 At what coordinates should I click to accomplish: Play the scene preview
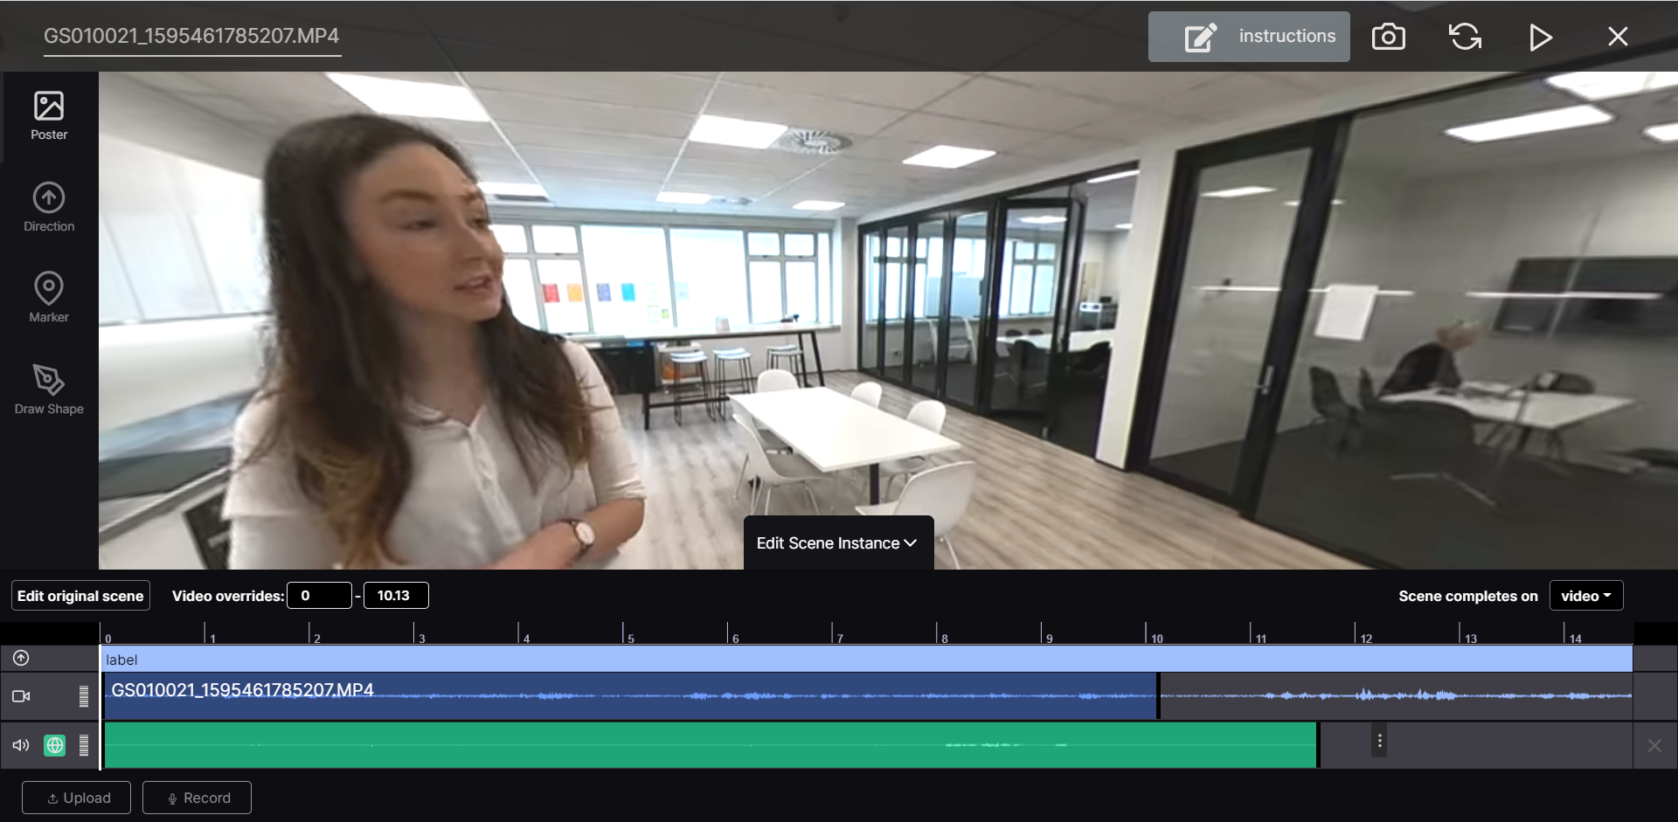pos(1541,37)
